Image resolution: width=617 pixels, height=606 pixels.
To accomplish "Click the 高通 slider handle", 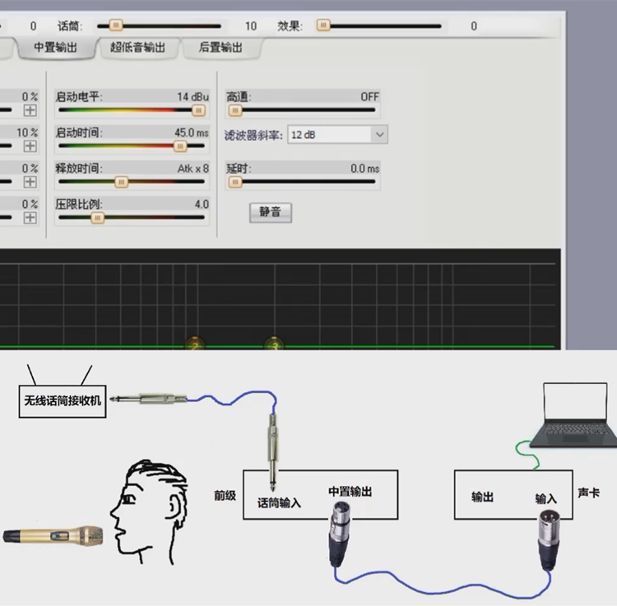I will pos(235,110).
